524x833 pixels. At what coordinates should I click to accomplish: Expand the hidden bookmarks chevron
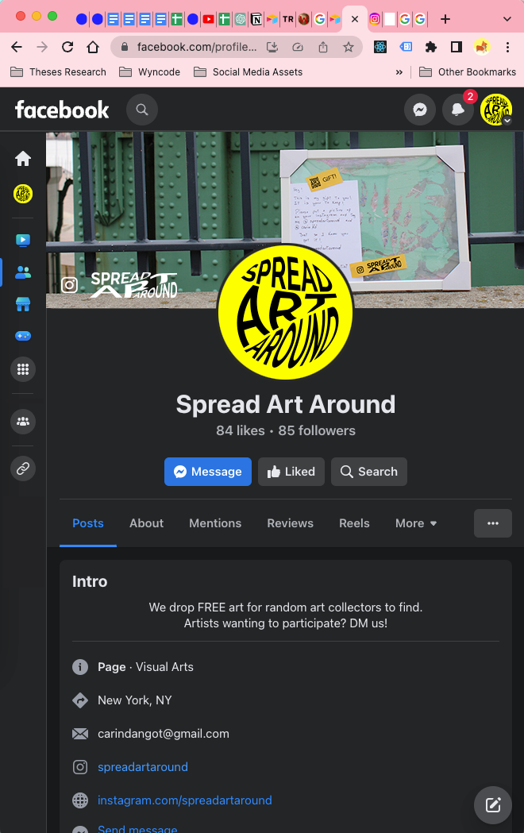399,72
